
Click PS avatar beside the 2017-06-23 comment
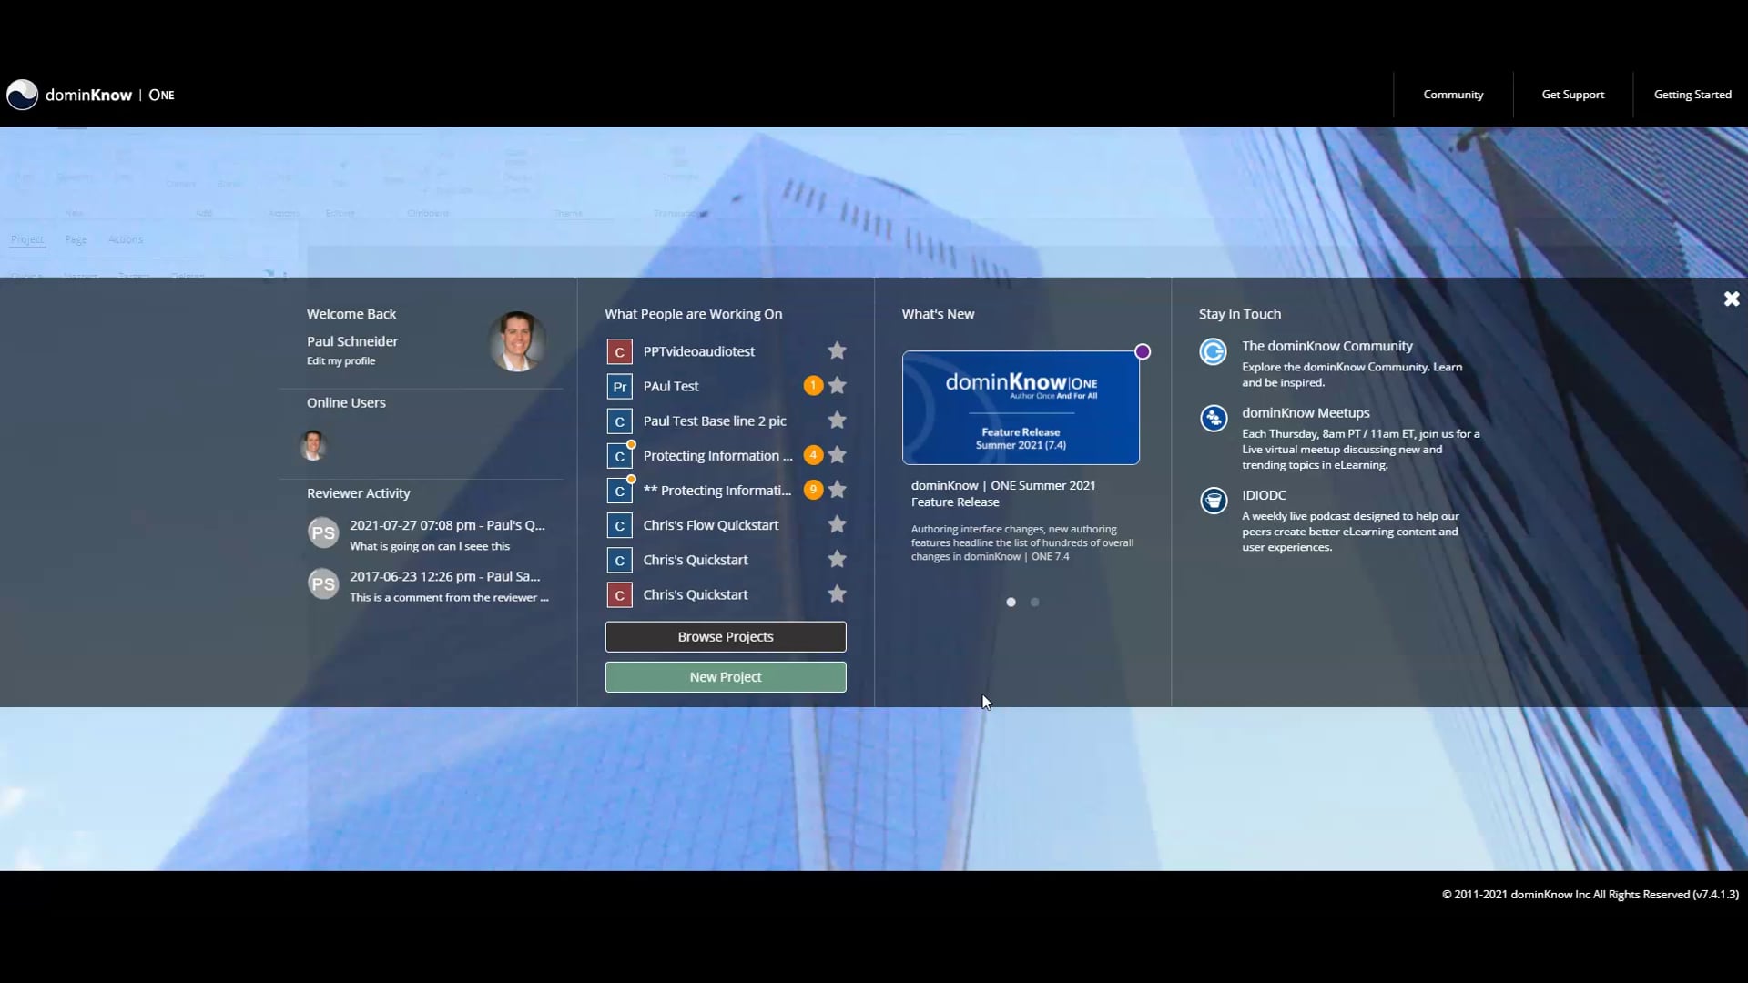point(323,583)
